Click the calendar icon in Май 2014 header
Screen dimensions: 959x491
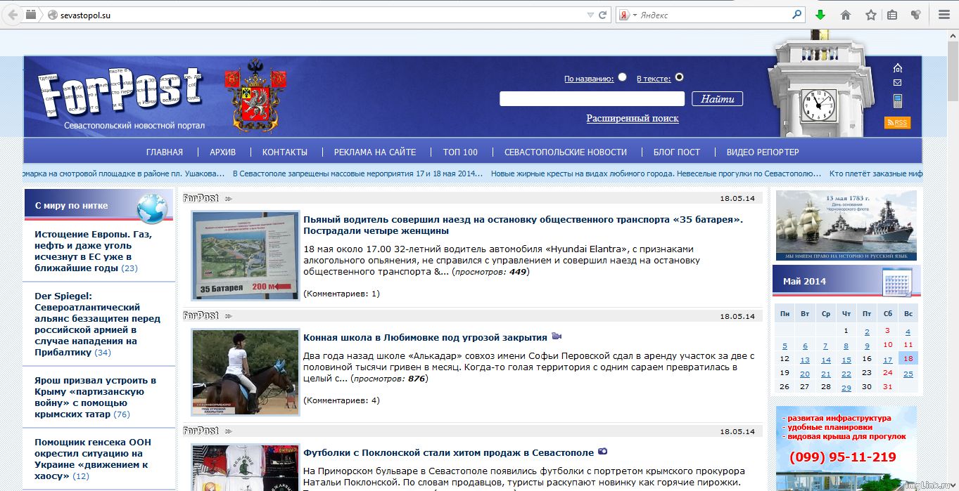point(898,282)
